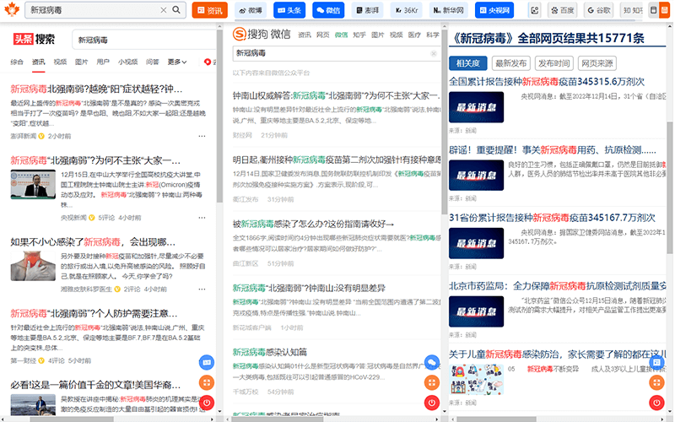
Task: Click the smiley icon button left of 百度
Action: 535,10
